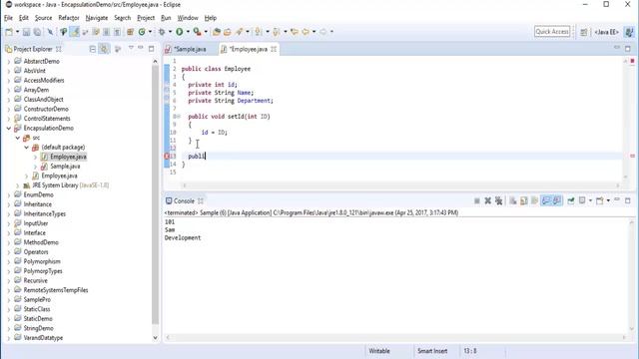Viewport: 639px width, 359px height.
Task: Click the Forward navigation arrow in toolbar
Action: tap(323, 32)
